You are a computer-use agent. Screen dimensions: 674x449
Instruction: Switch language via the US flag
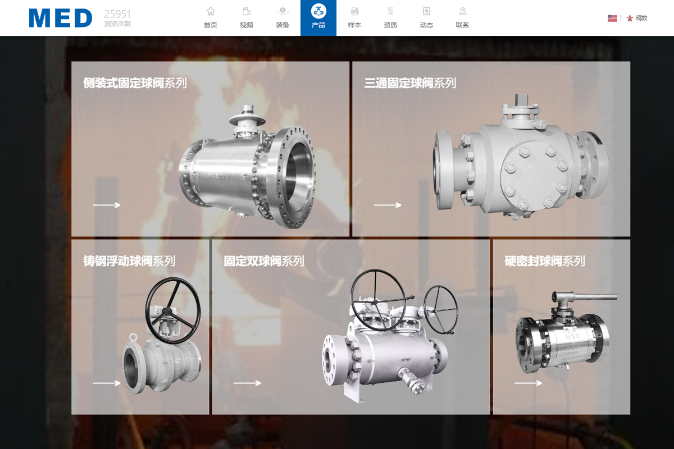coord(612,18)
